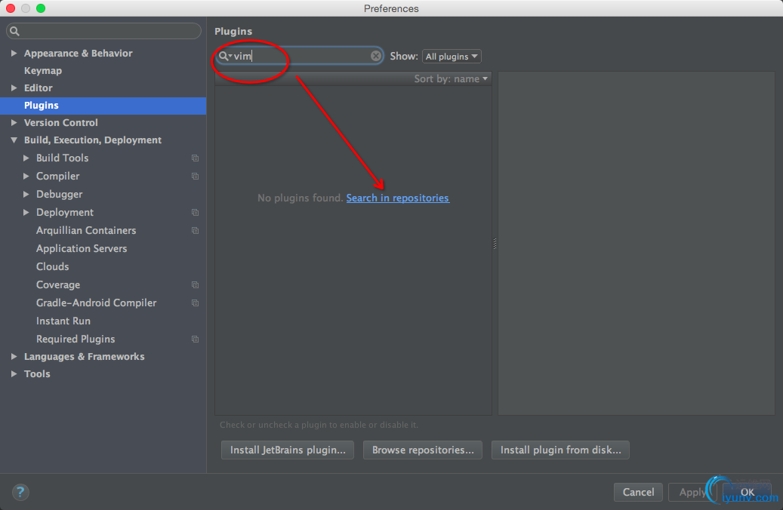Focus the settings search field in sidebar
This screenshot has height=510, width=783.
pos(103,31)
